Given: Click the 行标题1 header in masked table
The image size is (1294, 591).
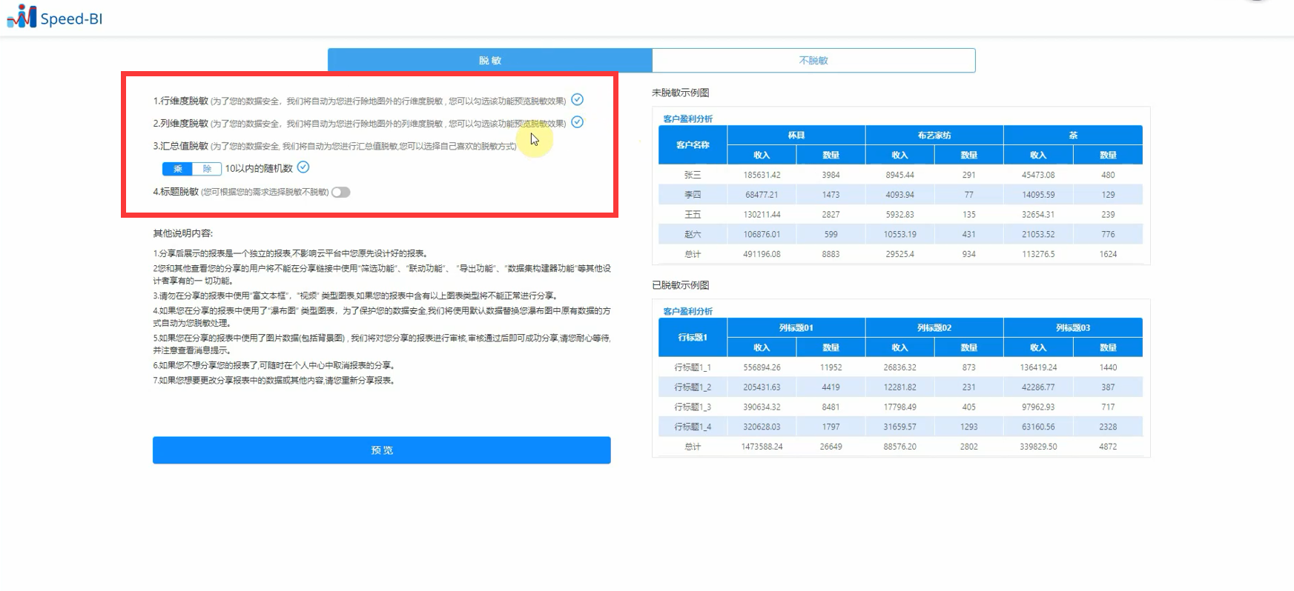Looking at the screenshot, I should pyautogui.click(x=693, y=338).
